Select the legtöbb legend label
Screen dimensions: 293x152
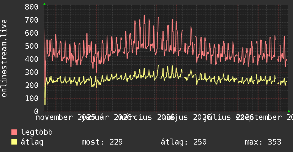click(37, 132)
